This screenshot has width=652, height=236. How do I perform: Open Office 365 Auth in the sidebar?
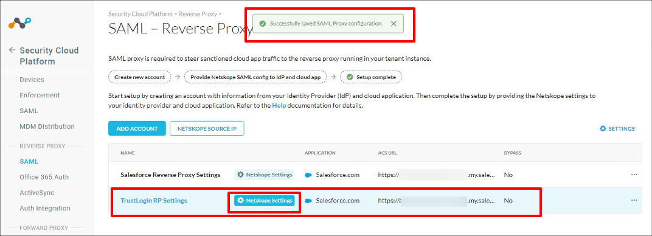pyautogui.click(x=44, y=177)
